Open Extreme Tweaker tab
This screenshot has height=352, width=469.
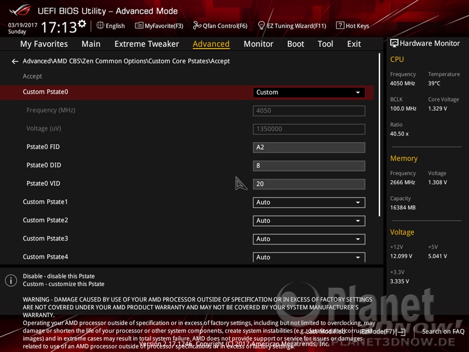click(147, 44)
